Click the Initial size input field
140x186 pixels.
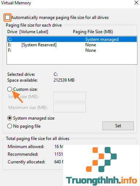click(70, 97)
